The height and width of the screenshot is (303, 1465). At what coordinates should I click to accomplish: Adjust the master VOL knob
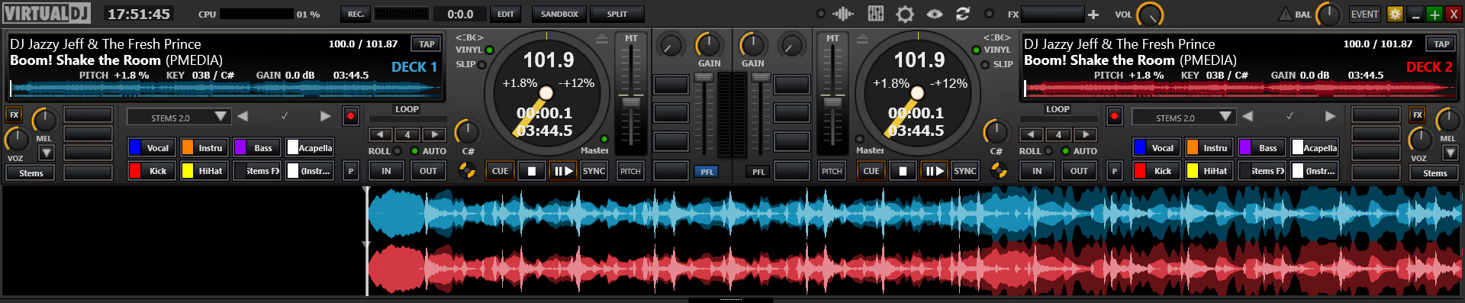1150,15
